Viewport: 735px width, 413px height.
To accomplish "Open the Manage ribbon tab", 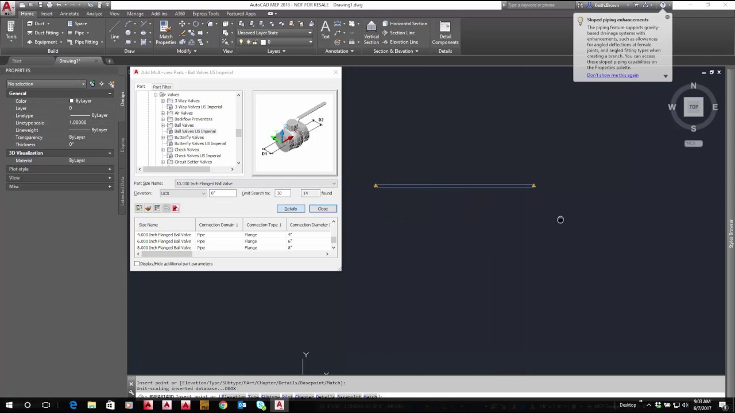I will (x=136, y=14).
